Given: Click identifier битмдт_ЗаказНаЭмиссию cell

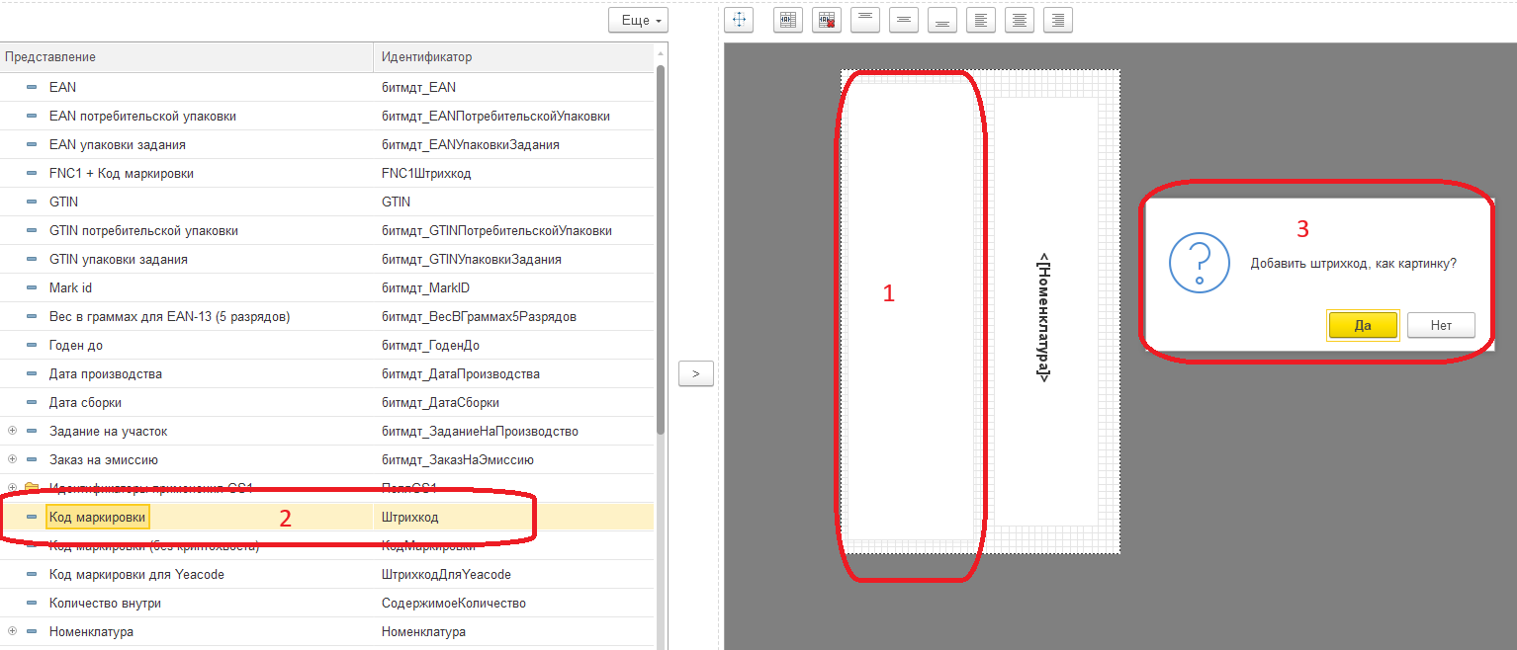Looking at the screenshot, I should [x=514, y=459].
